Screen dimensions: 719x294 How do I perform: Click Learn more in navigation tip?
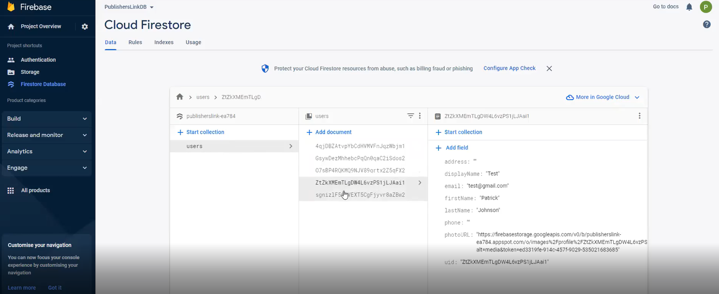pos(22,288)
